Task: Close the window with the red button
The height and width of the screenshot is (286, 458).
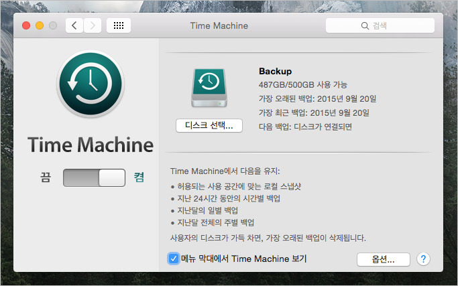Action: (x=26, y=25)
